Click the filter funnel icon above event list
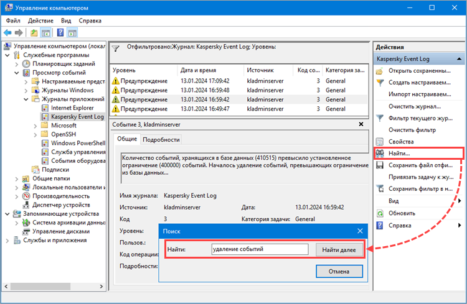Screen dimensions: 467x304 [x=116, y=48]
